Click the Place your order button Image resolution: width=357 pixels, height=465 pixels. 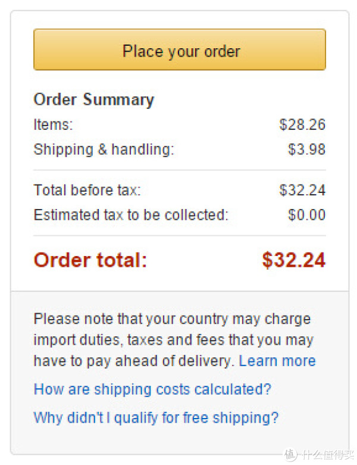coord(180,49)
